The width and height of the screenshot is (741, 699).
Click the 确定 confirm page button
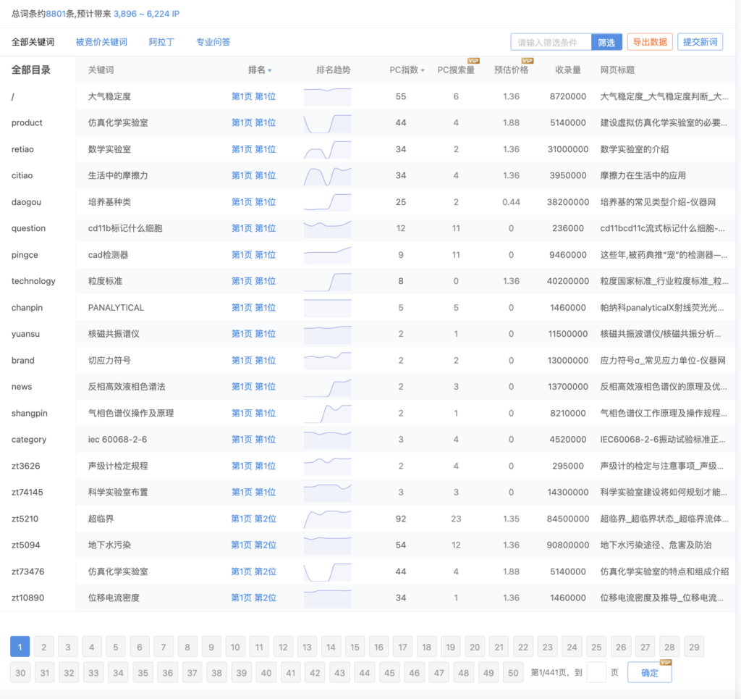pyautogui.click(x=650, y=672)
